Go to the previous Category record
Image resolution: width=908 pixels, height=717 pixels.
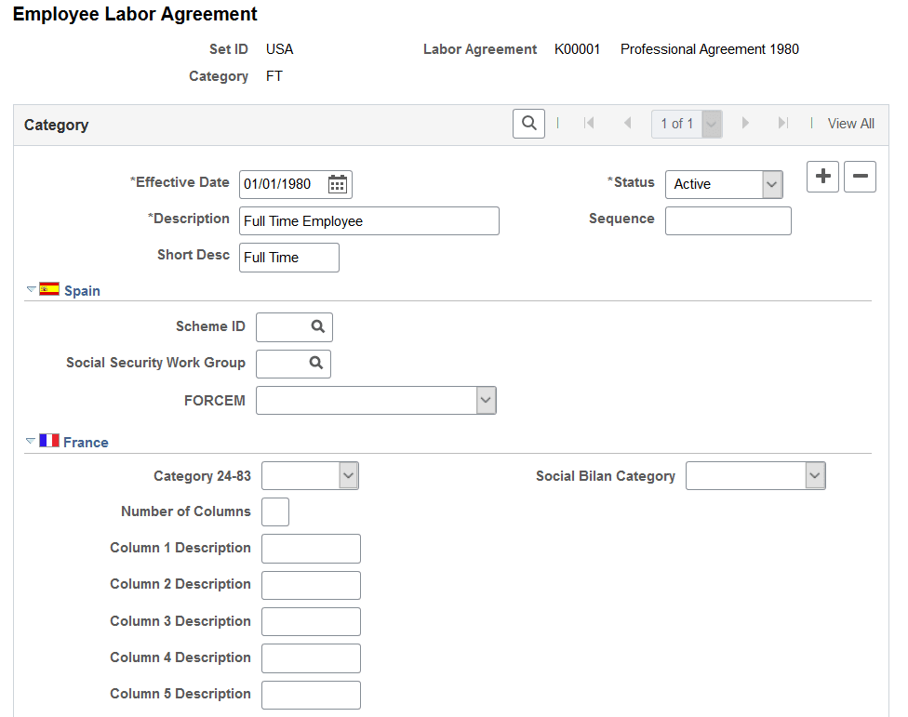627,123
